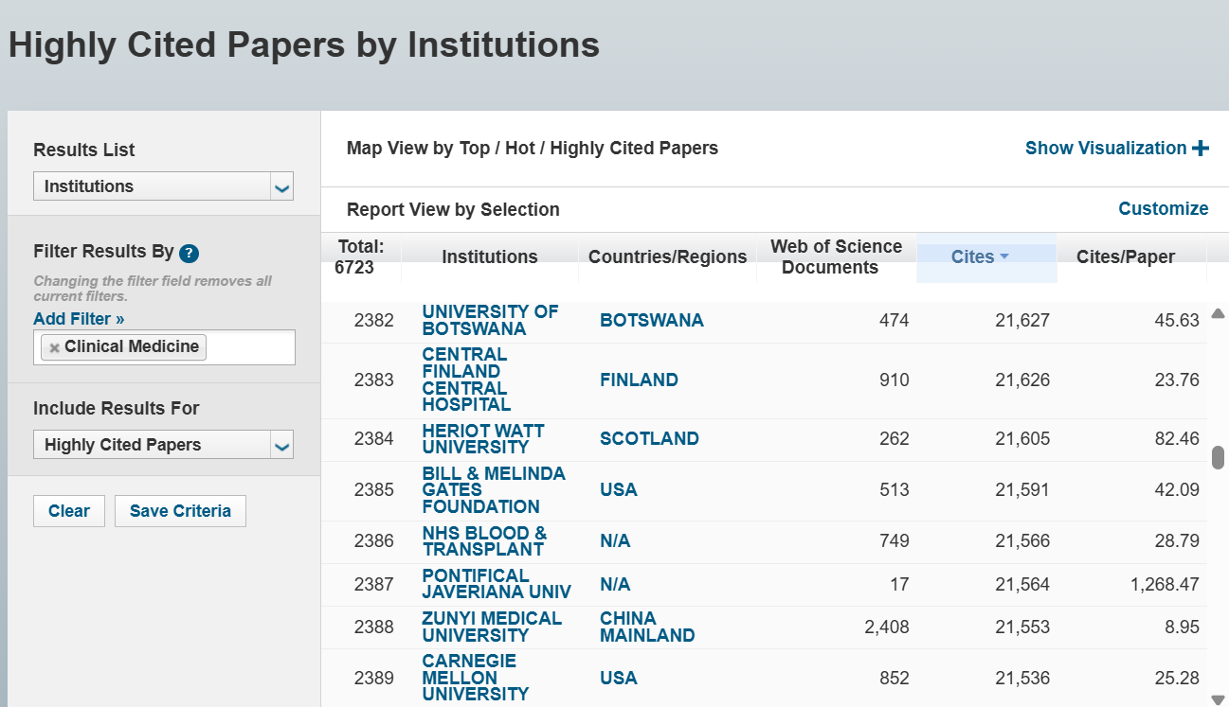Click the FINLAND country link
The image size is (1229, 707).
(x=639, y=380)
